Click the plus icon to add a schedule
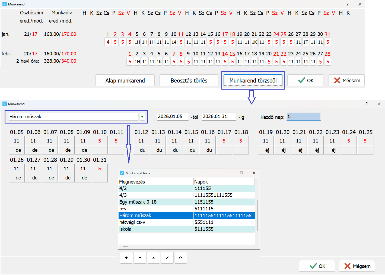 [x=126, y=258]
